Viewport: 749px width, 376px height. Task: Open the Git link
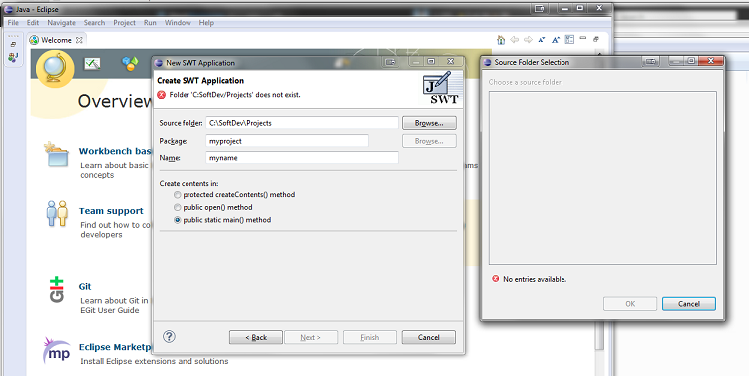pyautogui.click(x=85, y=286)
